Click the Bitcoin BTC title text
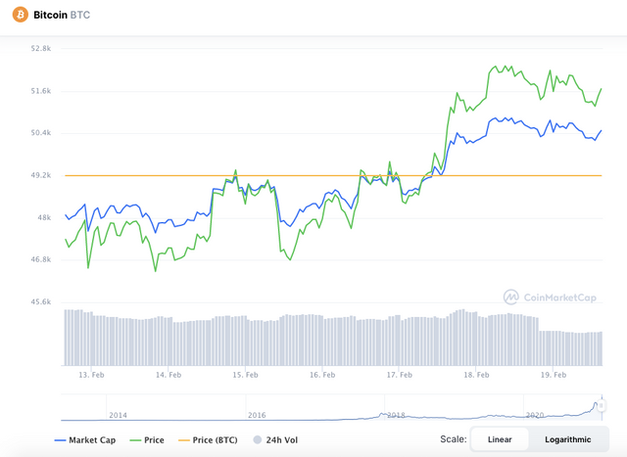 point(62,15)
